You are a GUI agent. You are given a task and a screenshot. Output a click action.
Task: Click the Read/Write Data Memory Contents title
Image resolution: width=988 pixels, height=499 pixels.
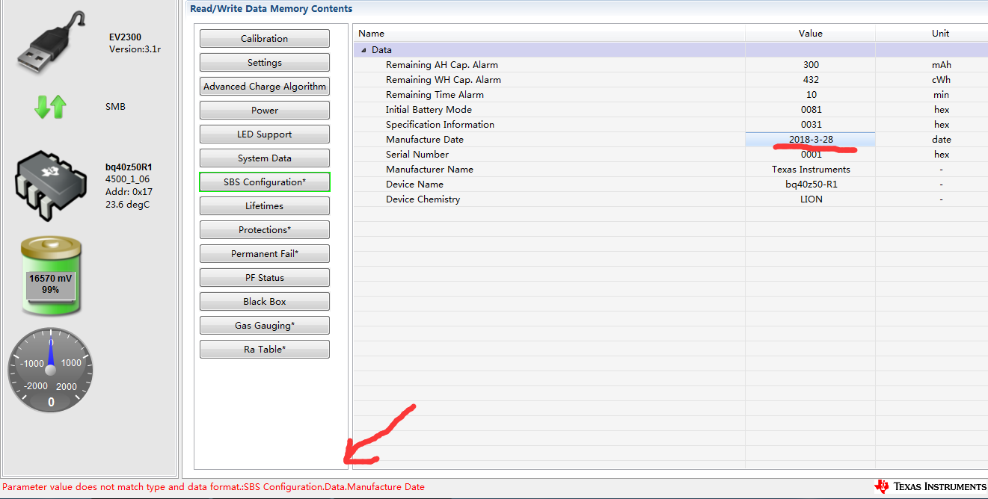[x=271, y=9]
